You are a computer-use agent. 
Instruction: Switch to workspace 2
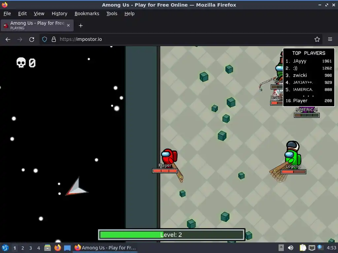23,248
